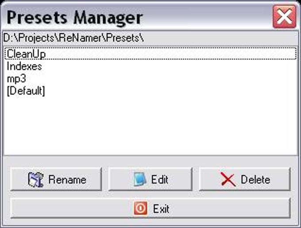Click the D:\Projects\ReNamer\Presets\ path label
301x228 pixels.
[x=73, y=38]
